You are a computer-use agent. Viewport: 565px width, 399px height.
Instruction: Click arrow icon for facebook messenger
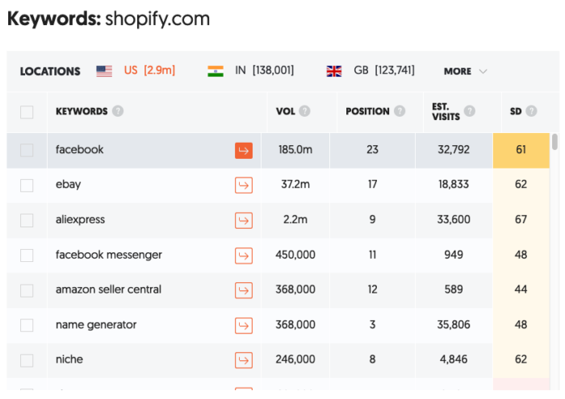pyautogui.click(x=244, y=256)
